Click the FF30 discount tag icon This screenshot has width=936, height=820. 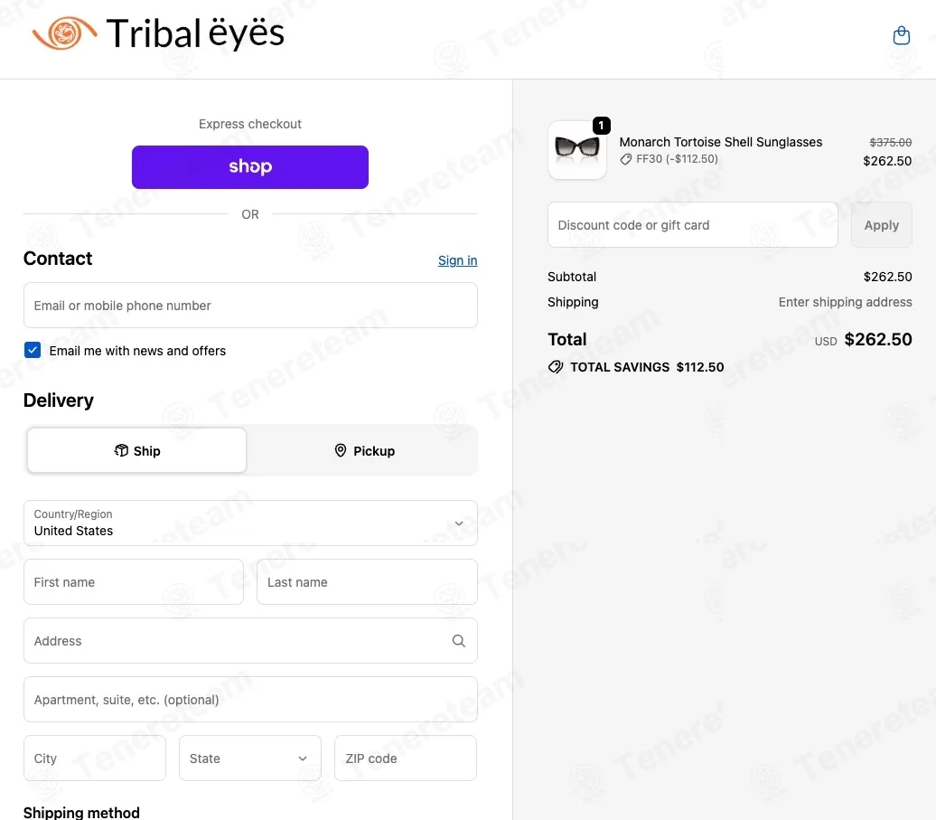(x=625, y=159)
